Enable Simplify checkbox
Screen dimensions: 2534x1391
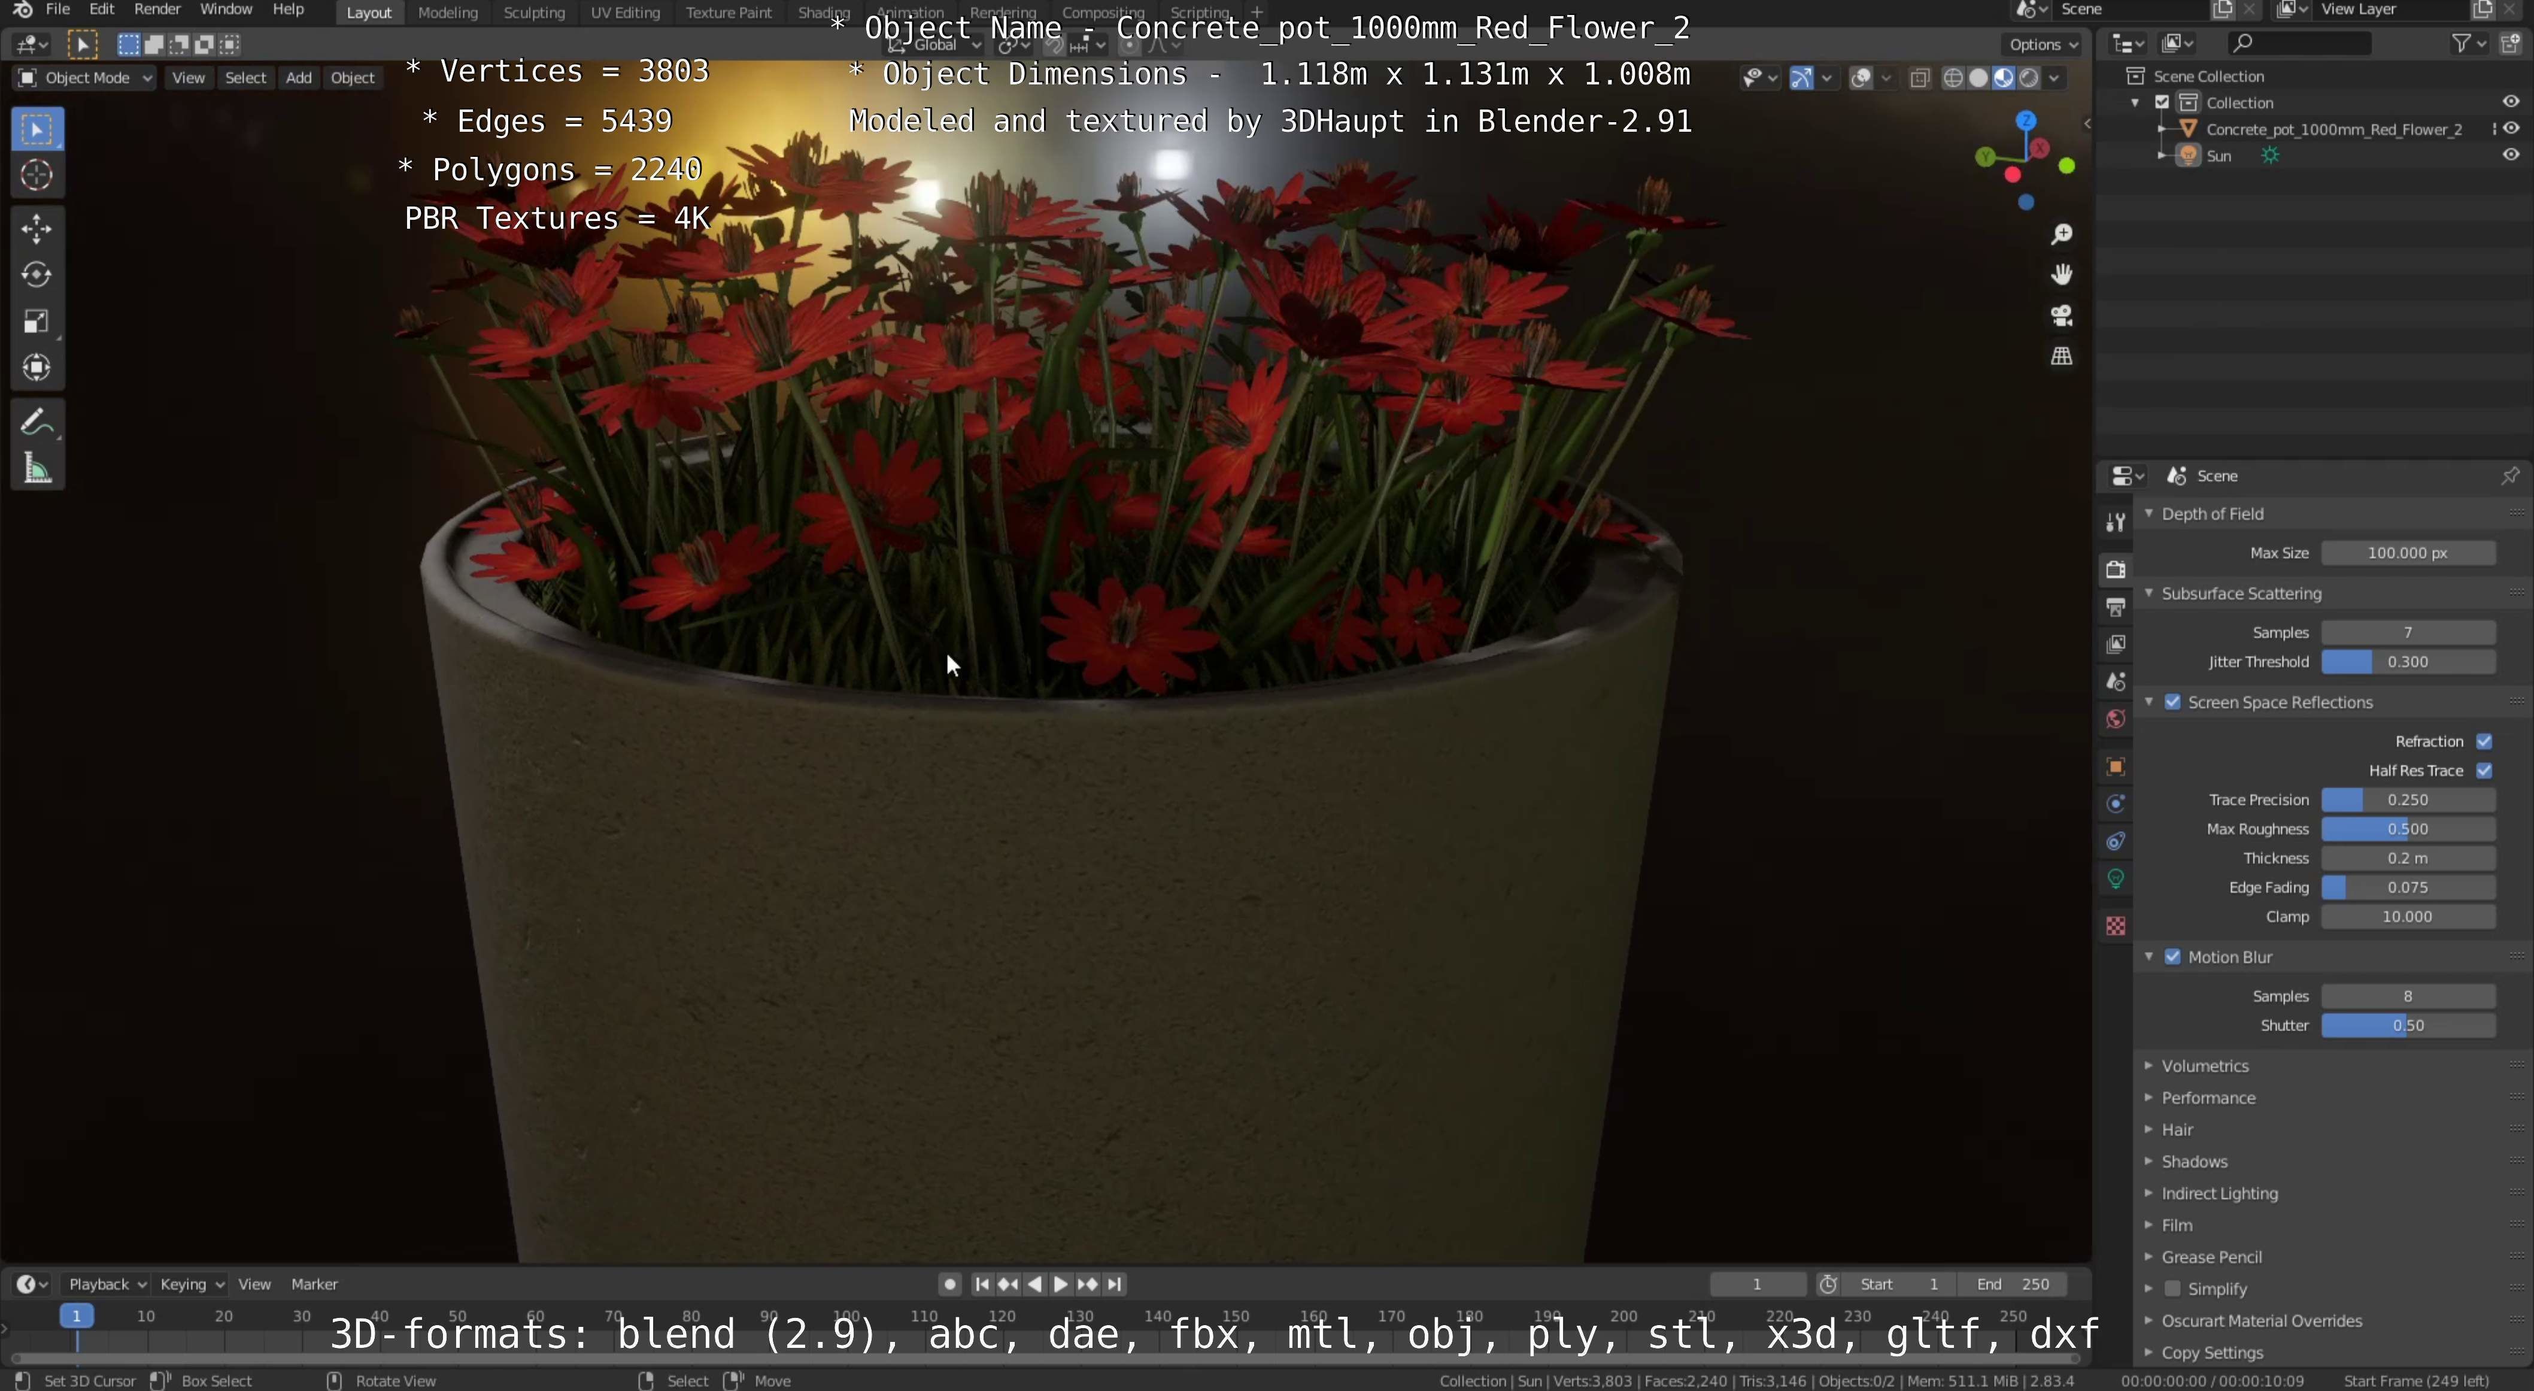coord(2173,1289)
